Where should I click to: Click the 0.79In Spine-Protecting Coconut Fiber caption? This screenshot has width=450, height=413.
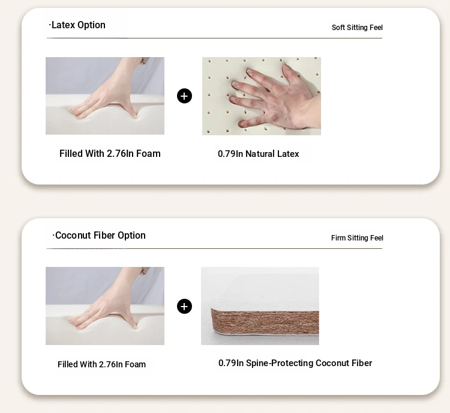[295, 363]
